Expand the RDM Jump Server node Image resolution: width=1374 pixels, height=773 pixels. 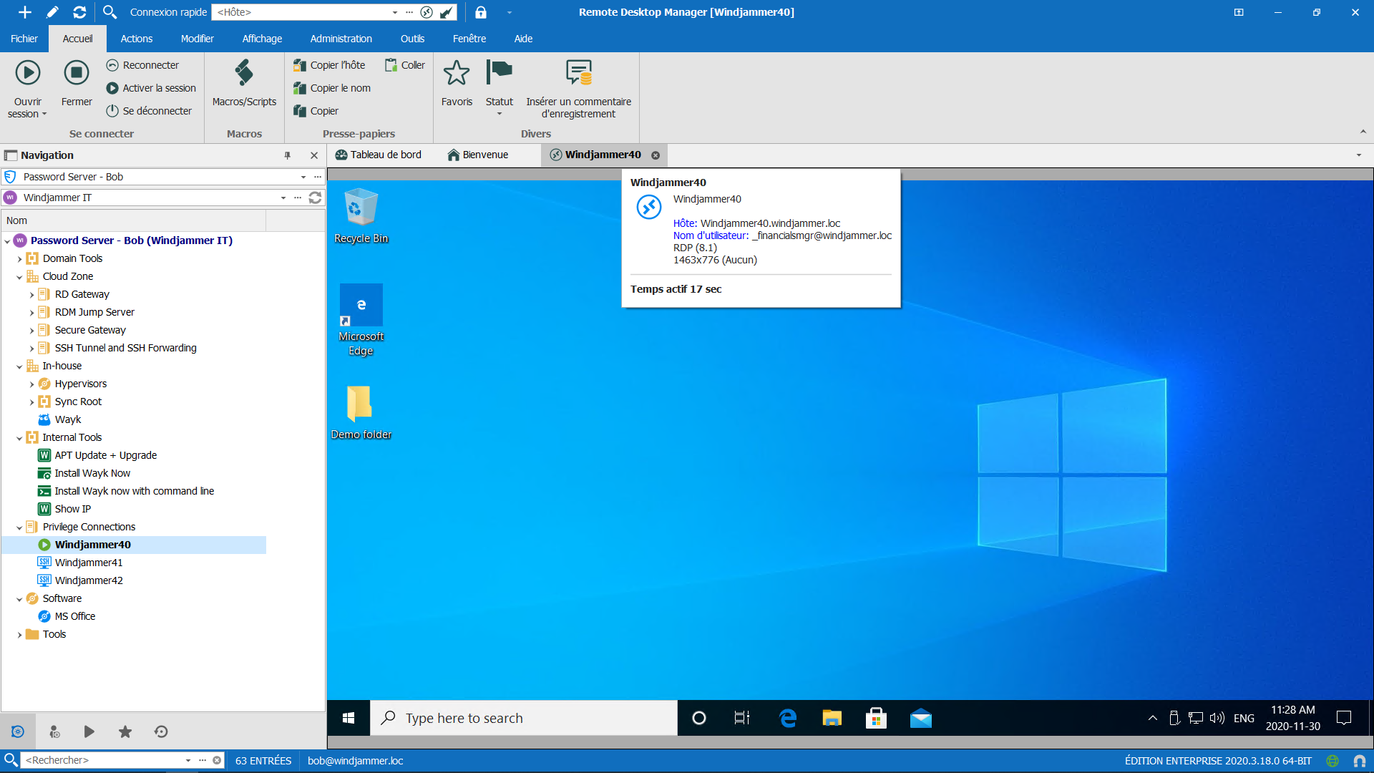31,313
